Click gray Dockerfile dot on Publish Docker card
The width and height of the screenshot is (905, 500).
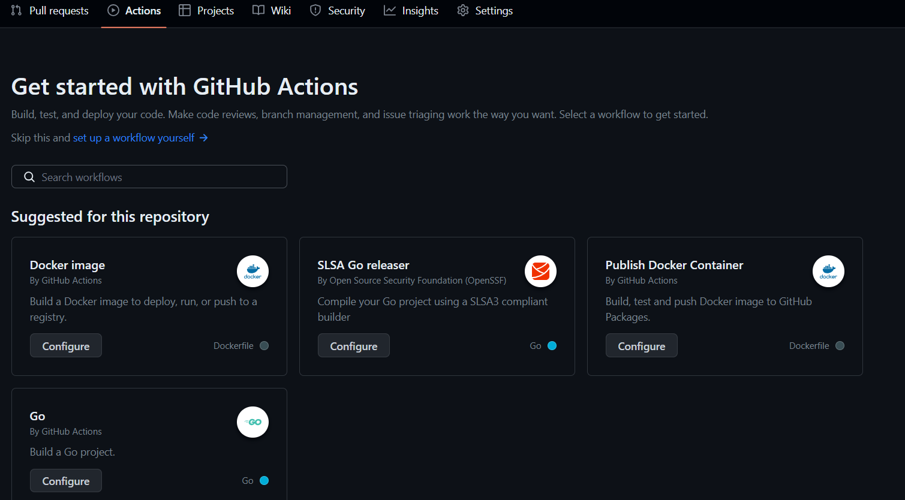pos(840,346)
